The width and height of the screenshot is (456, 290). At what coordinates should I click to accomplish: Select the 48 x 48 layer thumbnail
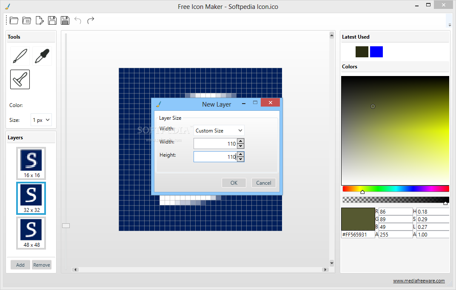(x=31, y=233)
